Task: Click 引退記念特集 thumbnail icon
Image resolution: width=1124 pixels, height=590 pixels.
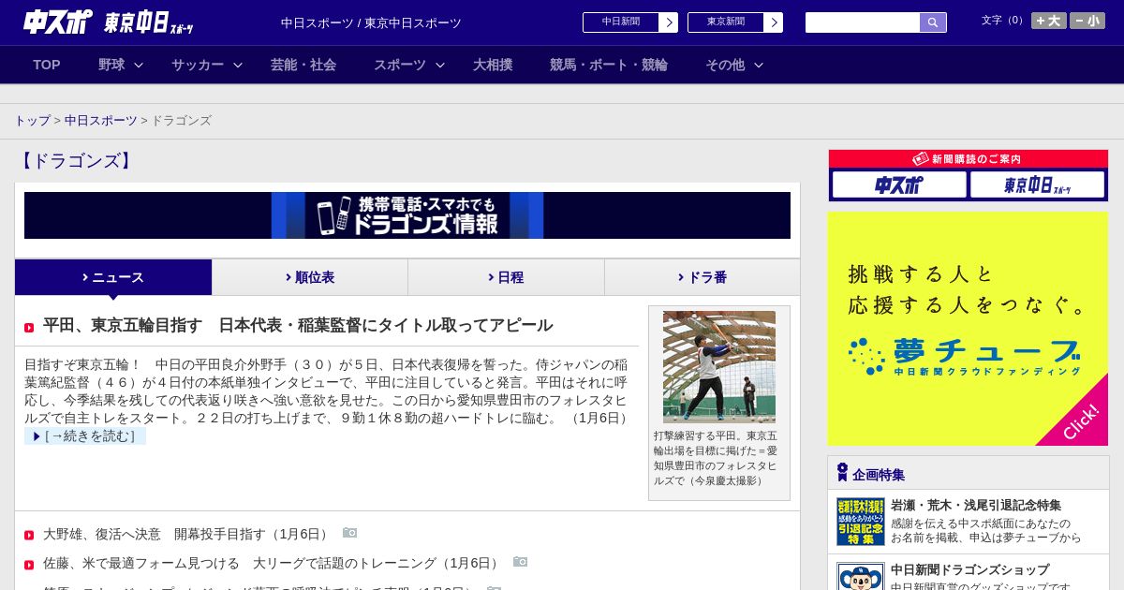Action: pos(860,522)
